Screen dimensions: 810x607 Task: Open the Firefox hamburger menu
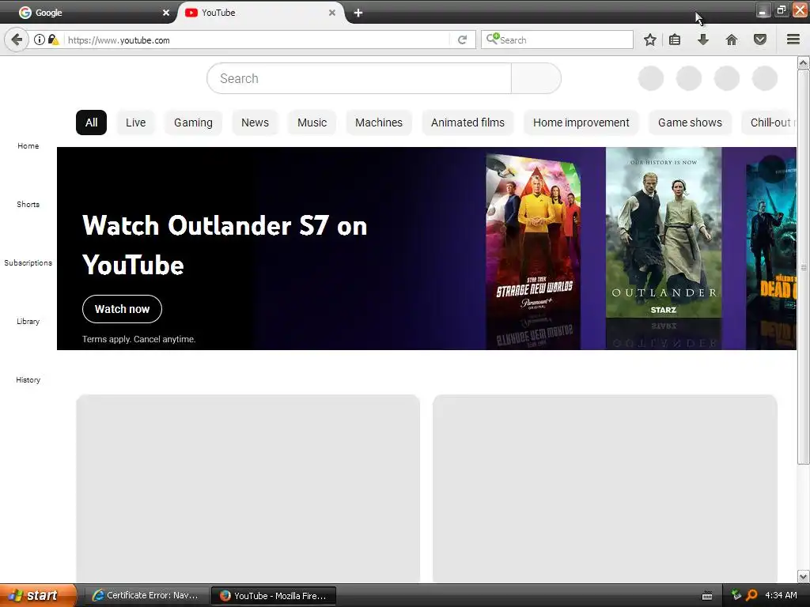[793, 40]
